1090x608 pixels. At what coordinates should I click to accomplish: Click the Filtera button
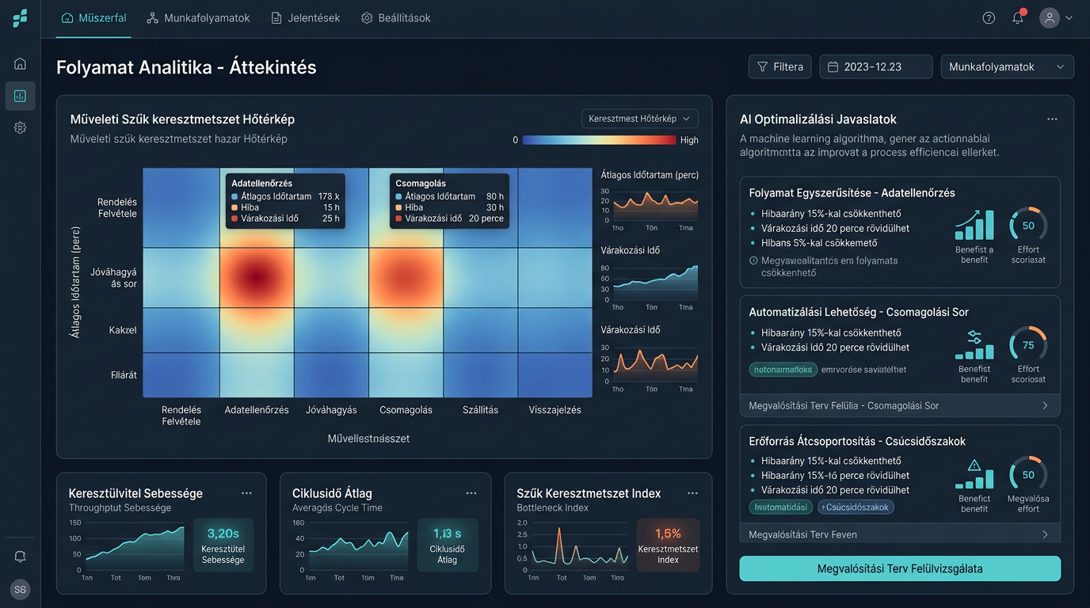coord(780,67)
